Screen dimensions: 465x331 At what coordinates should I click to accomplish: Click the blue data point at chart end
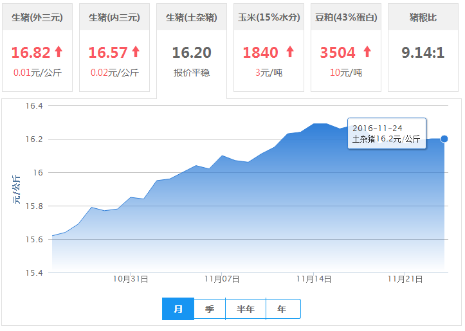[444, 139]
